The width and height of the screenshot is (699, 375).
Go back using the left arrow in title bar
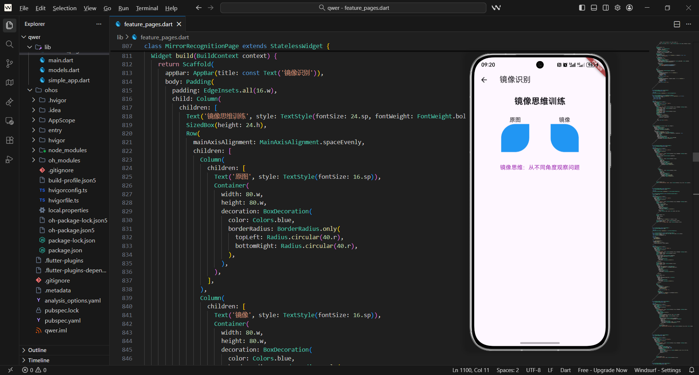point(198,8)
